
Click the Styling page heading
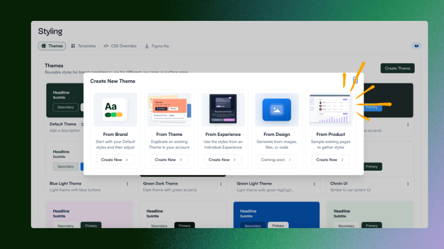point(50,32)
